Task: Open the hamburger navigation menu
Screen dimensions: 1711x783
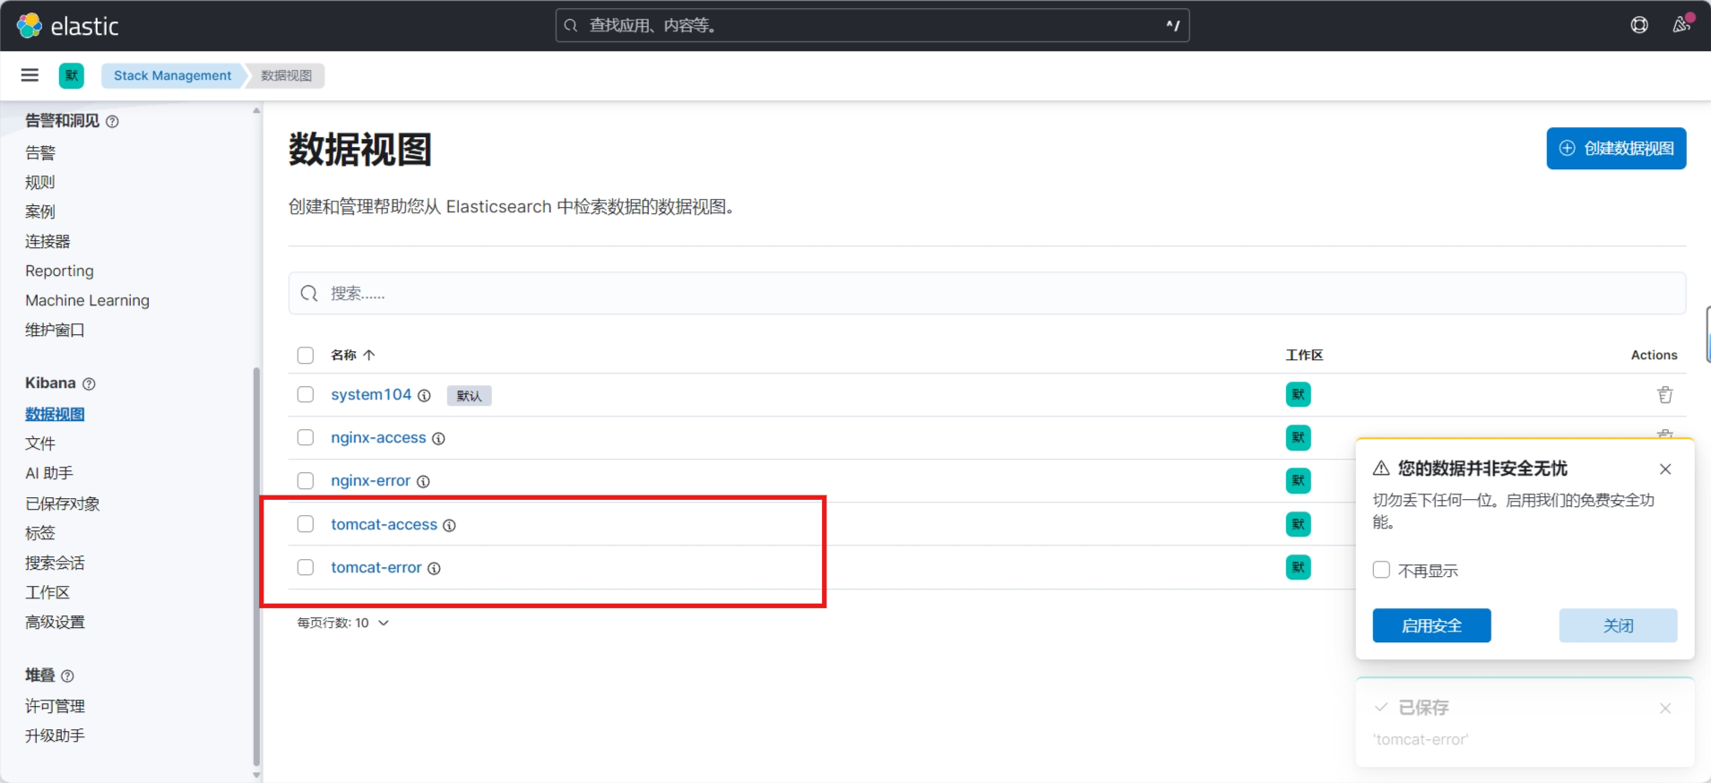Action: tap(30, 75)
